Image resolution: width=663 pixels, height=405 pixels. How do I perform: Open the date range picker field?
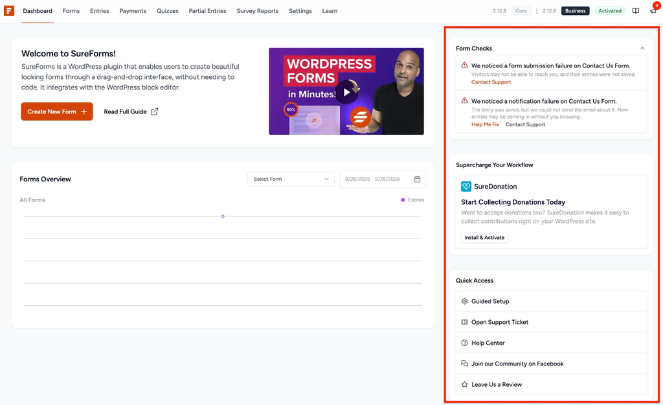tap(383, 179)
